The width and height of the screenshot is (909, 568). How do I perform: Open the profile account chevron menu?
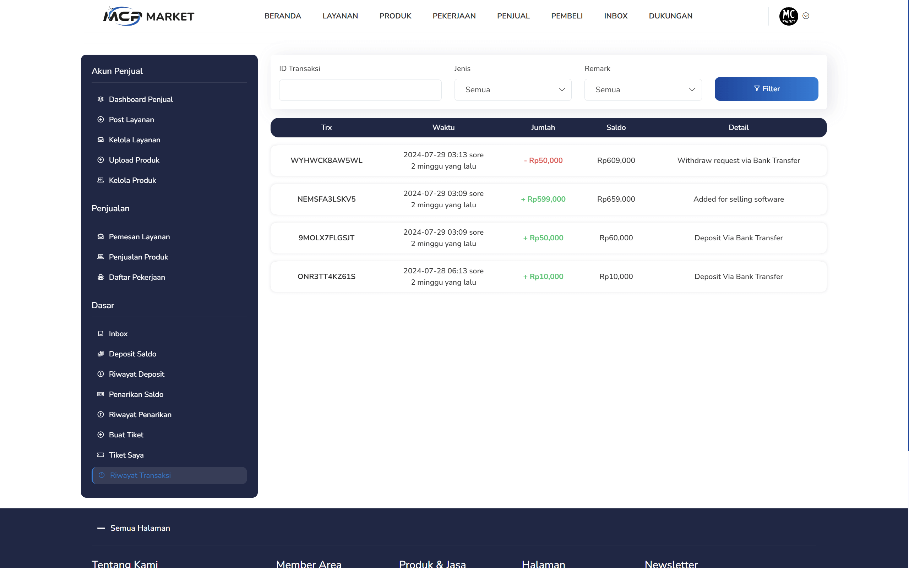pyautogui.click(x=806, y=16)
